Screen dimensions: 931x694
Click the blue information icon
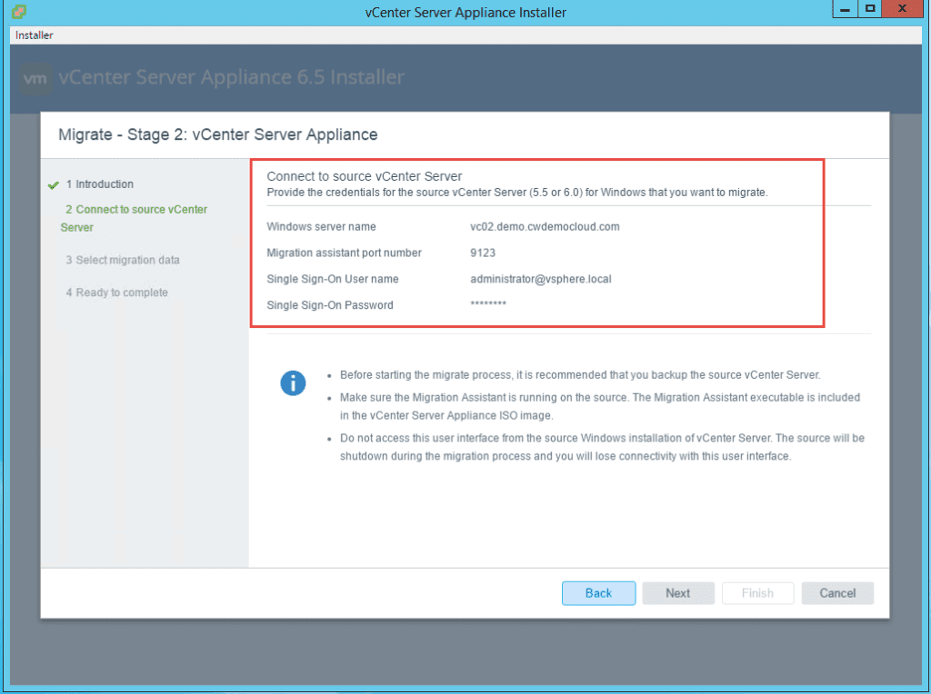(293, 383)
